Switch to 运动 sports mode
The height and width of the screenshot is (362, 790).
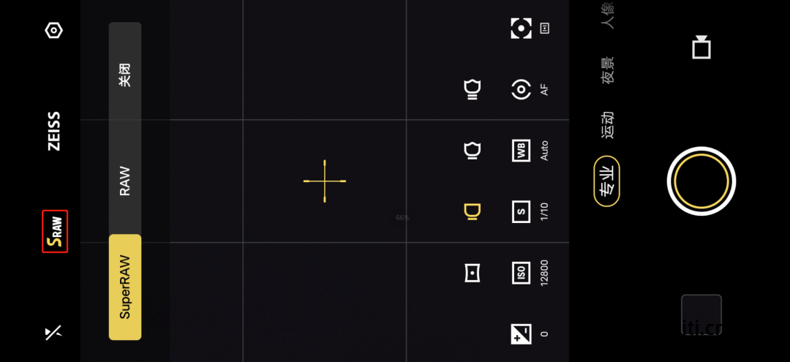pyautogui.click(x=608, y=125)
